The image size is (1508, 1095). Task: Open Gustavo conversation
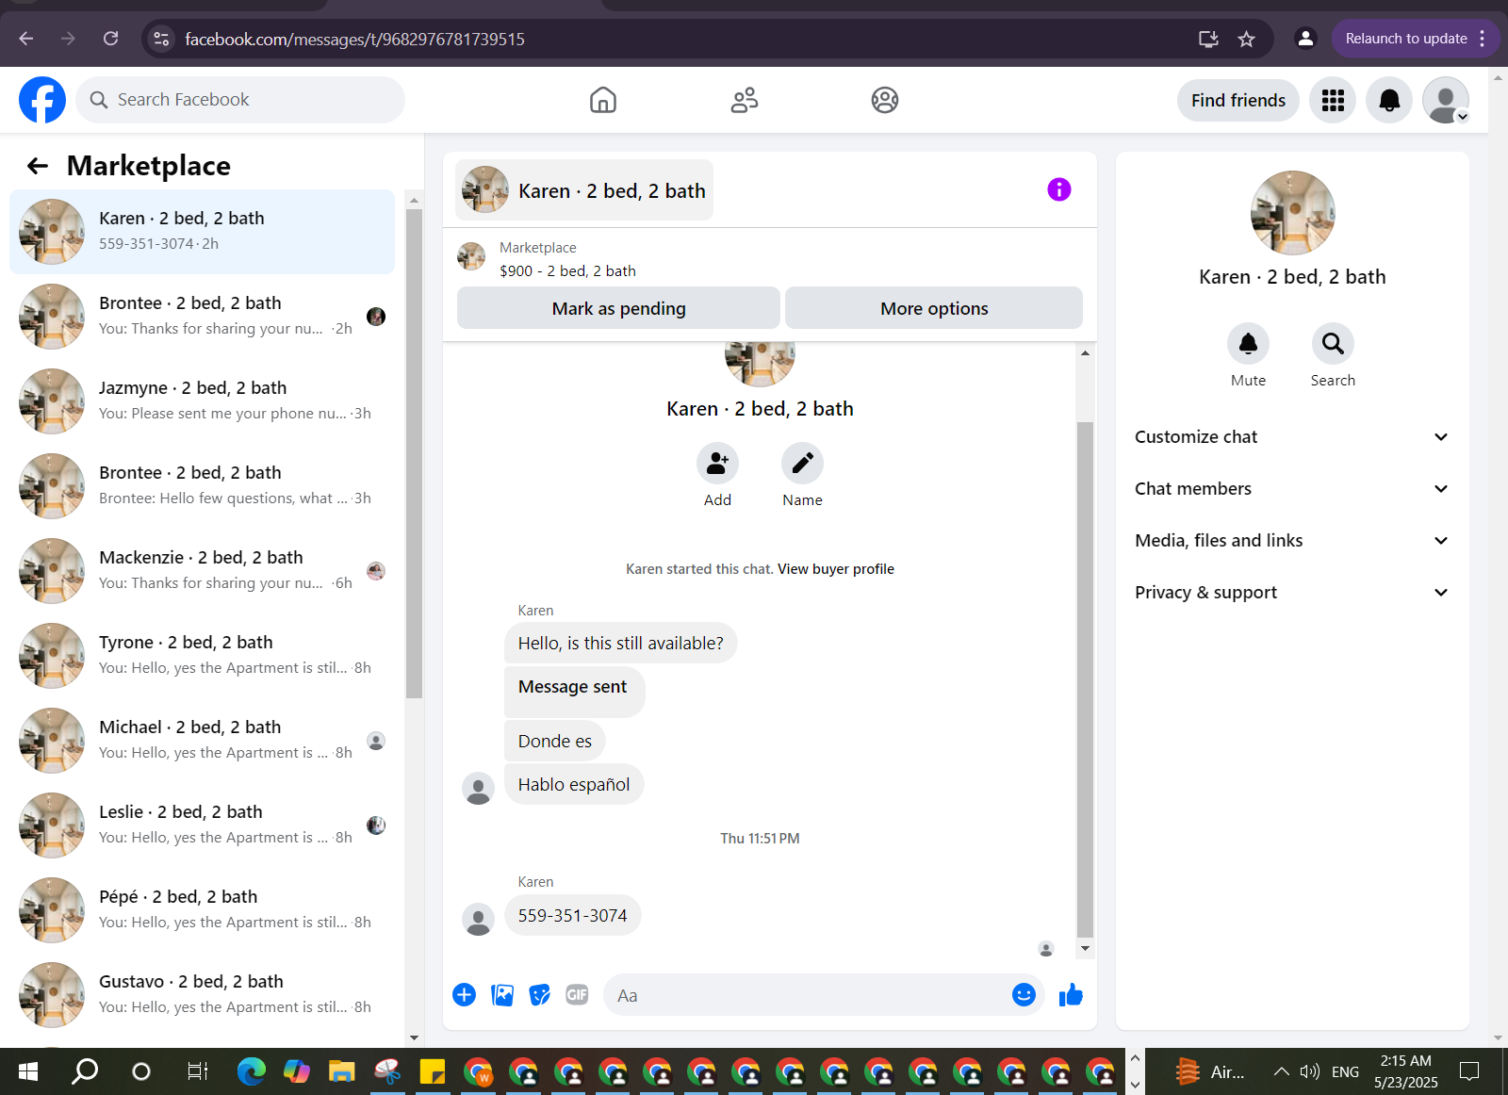[202, 995]
